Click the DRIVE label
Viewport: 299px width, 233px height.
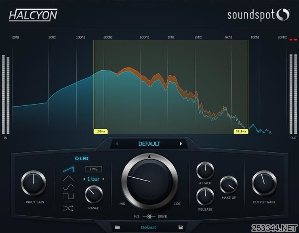tap(162, 216)
